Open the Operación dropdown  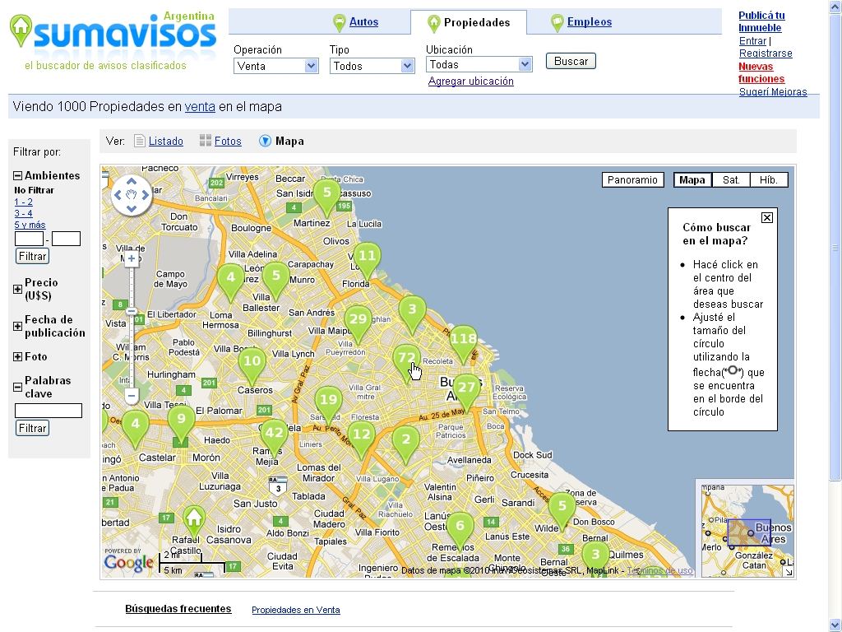pyautogui.click(x=276, y=66)
